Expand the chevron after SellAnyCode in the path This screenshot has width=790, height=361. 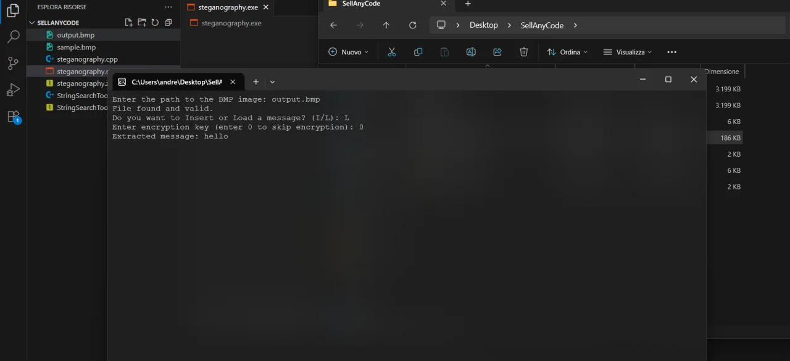point(575,25)
